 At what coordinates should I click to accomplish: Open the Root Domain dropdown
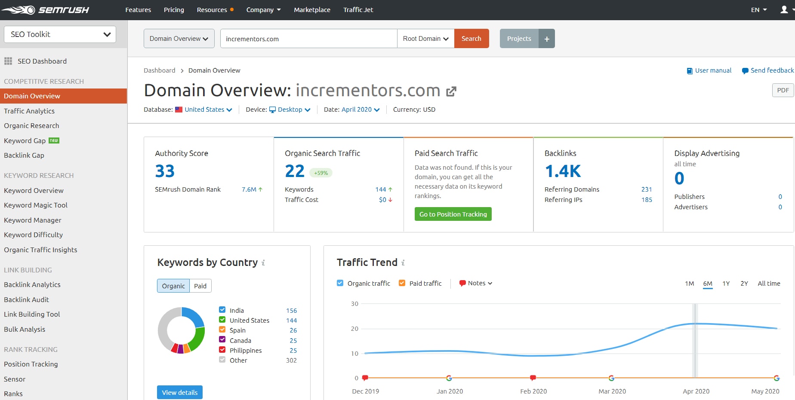[425, 38]
